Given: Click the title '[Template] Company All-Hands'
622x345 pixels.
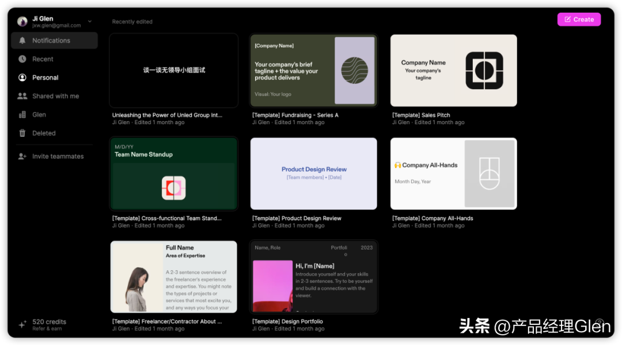Looking at the screenshot, I should pos(433,218).
